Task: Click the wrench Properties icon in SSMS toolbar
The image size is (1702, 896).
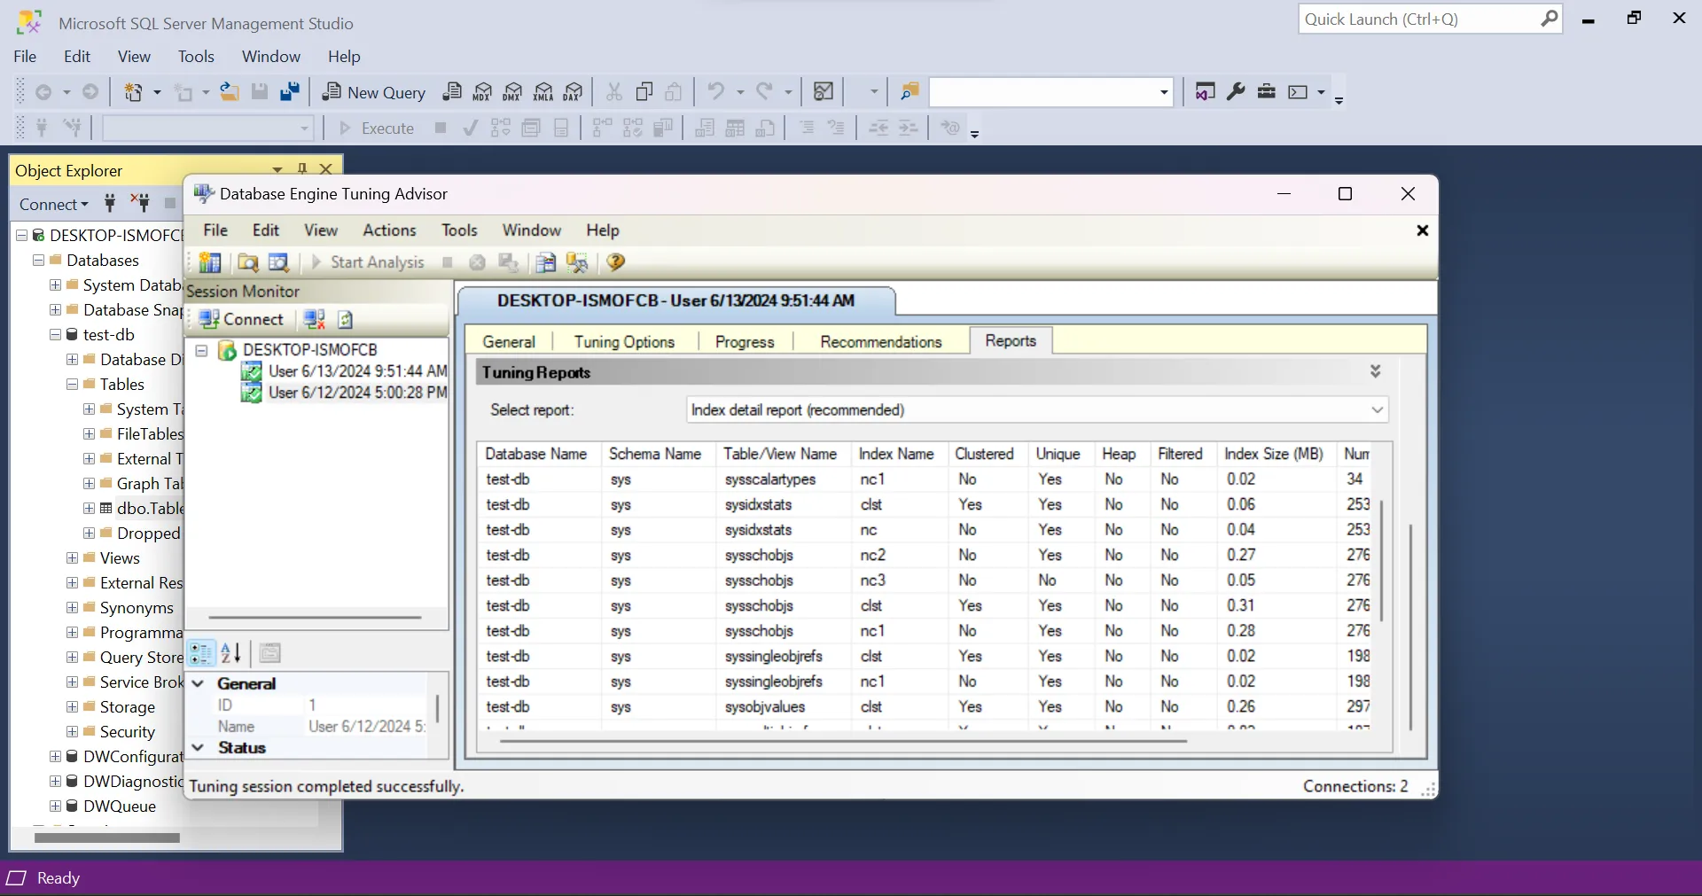Action: tap(1236, 91)
